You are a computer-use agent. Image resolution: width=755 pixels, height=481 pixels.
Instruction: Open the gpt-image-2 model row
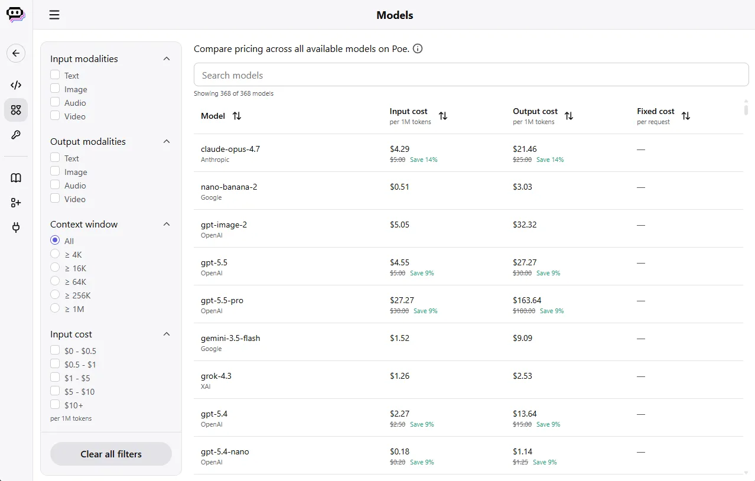click(x=468, y=229)
